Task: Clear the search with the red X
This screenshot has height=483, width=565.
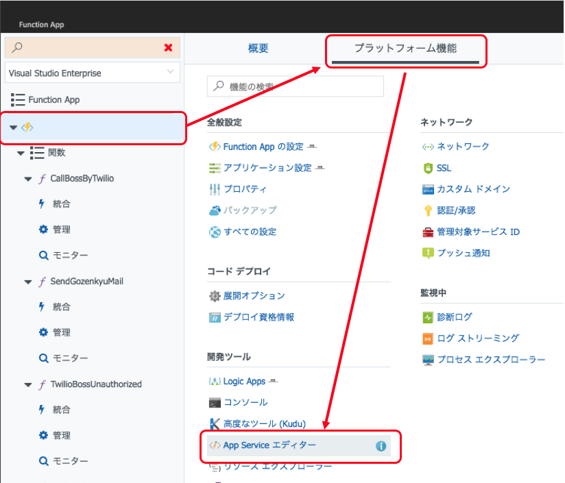Action: click(x=168, y=47)
